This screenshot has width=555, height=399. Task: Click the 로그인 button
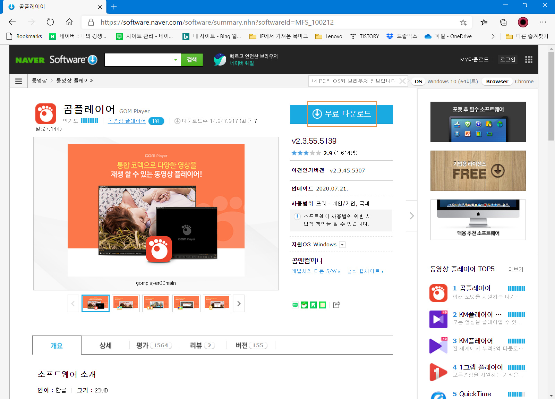(507, 60)
